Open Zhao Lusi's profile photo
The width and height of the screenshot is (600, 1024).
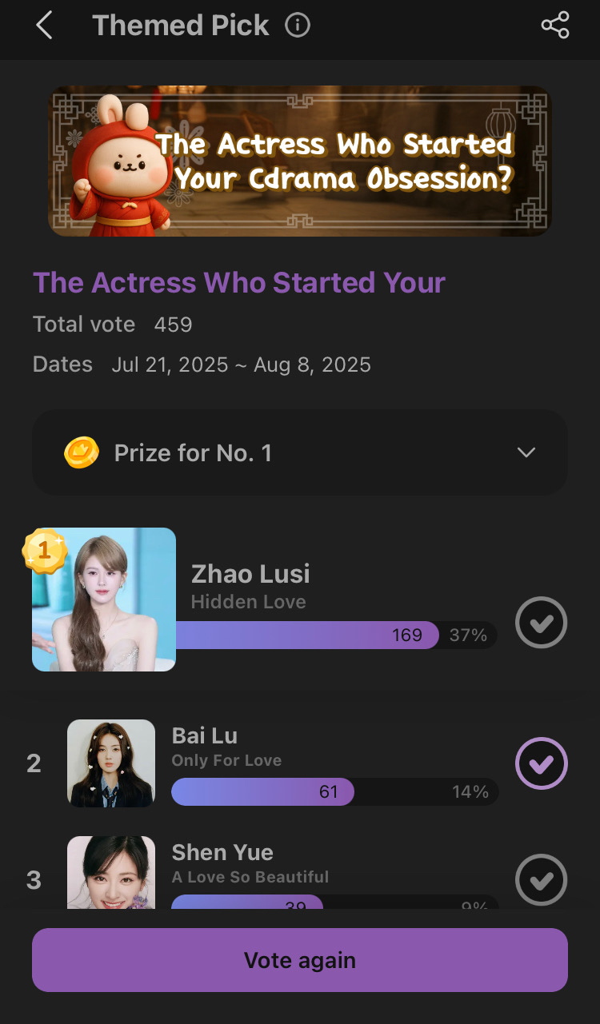(x=104, y=600)
